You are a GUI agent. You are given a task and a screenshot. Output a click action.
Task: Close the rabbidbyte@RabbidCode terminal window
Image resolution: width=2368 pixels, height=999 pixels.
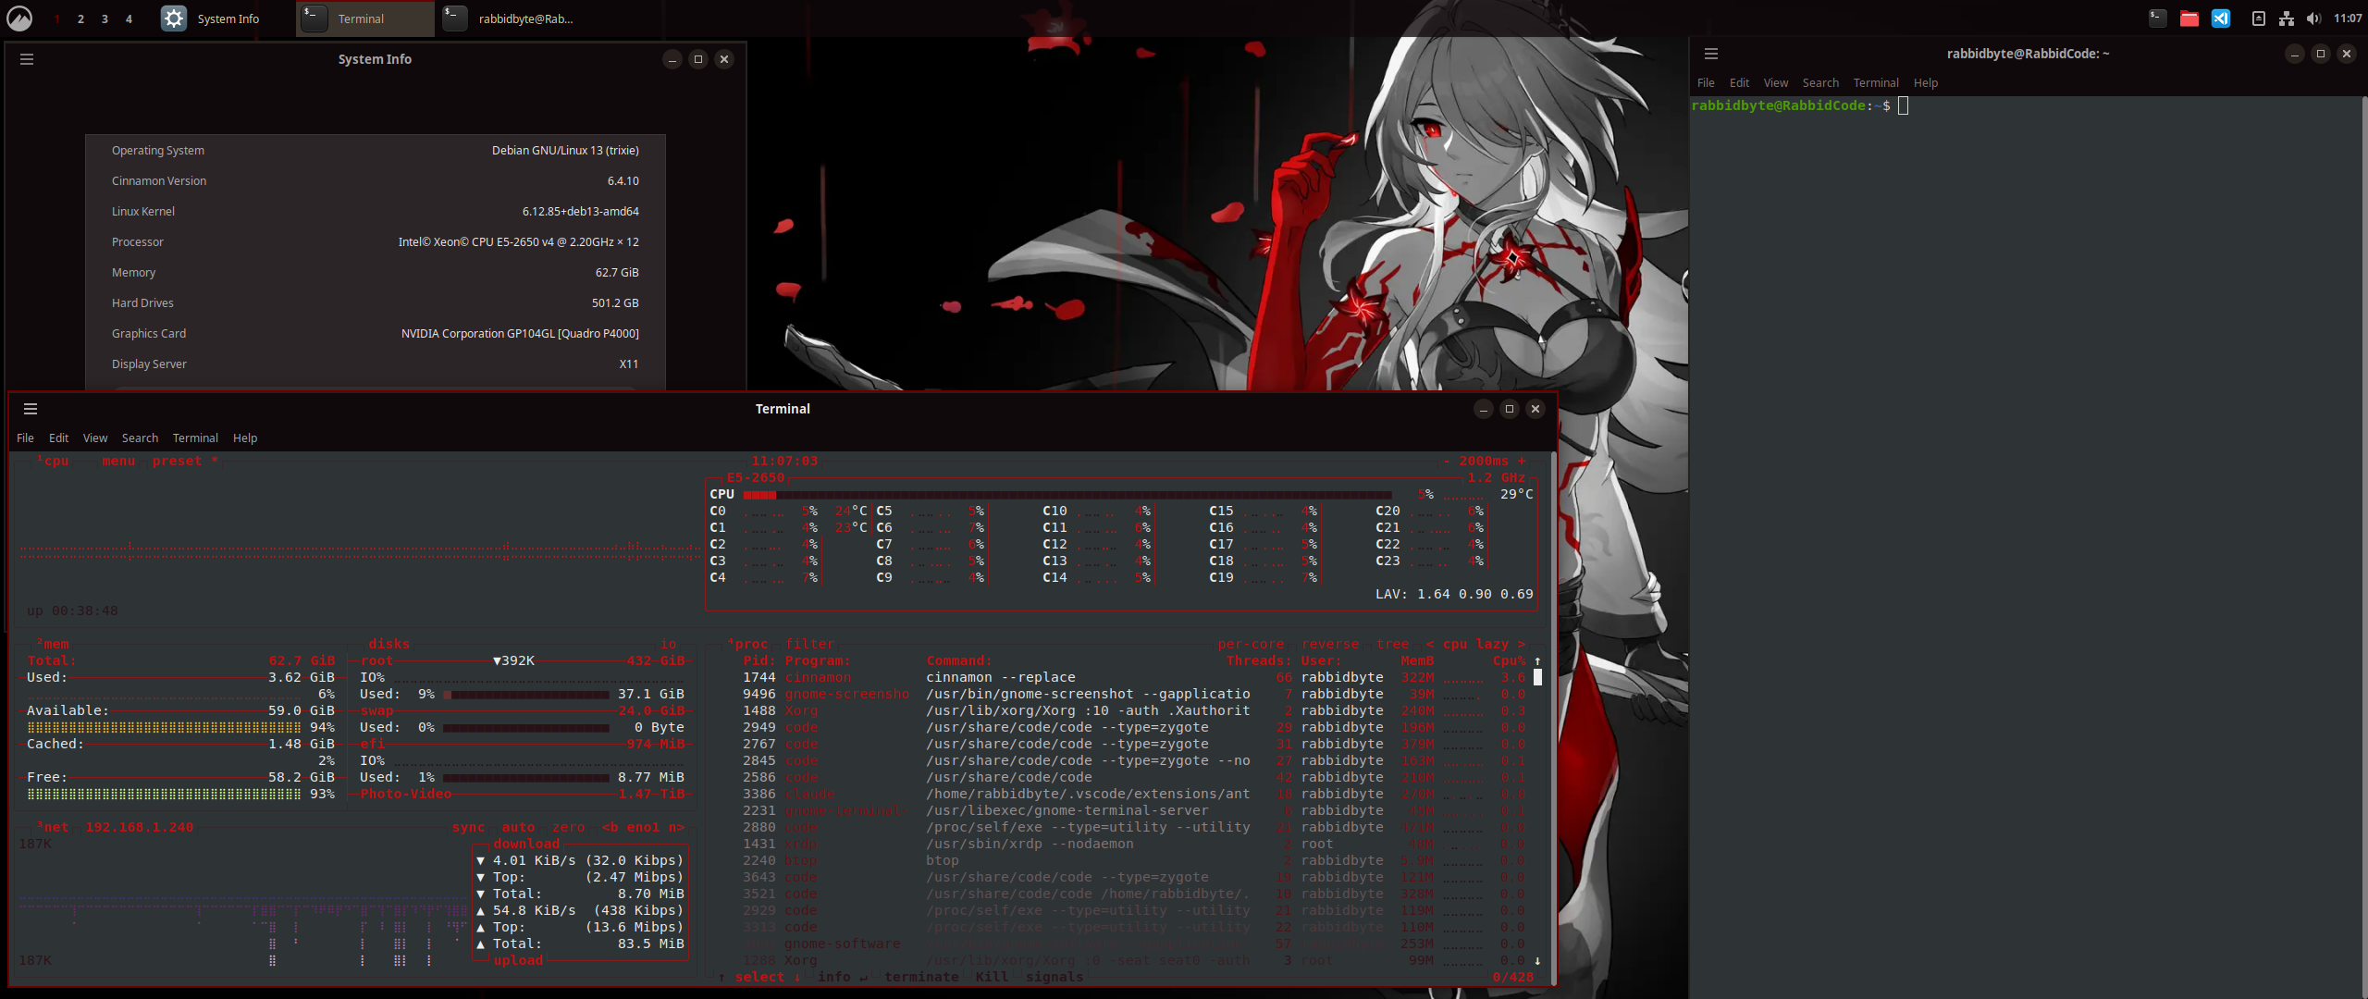pos(2347,54)
